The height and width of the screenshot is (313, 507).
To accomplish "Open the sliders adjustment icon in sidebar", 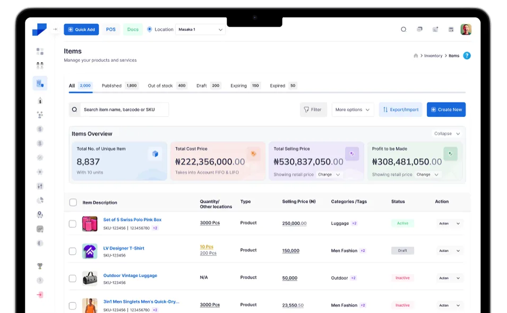I will pos(40,186).
